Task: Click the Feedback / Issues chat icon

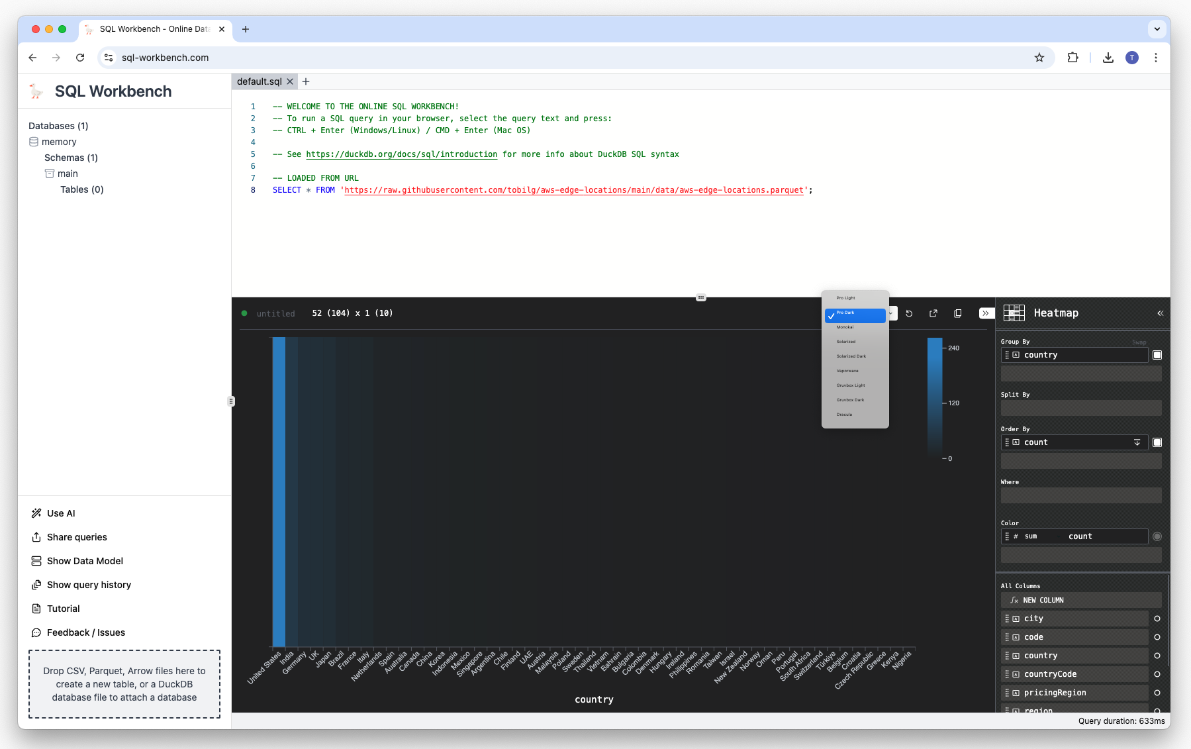Action: point(36,632)
